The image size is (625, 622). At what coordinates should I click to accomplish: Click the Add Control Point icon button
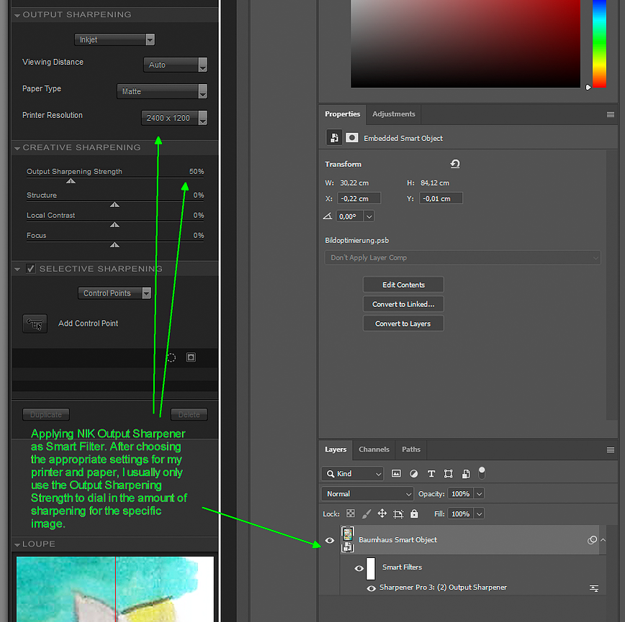pyautogui.click(x=35, y=324)
